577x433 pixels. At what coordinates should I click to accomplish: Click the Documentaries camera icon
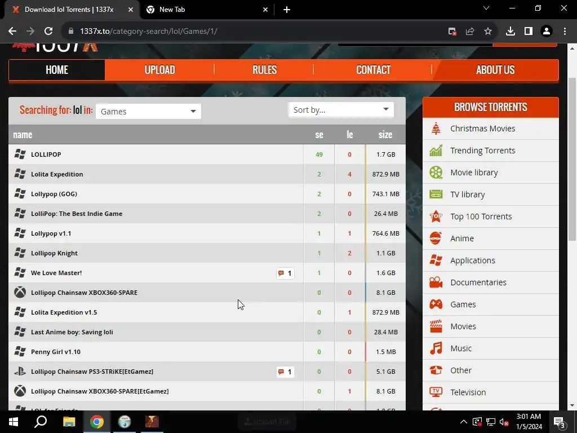coord(436,282)
